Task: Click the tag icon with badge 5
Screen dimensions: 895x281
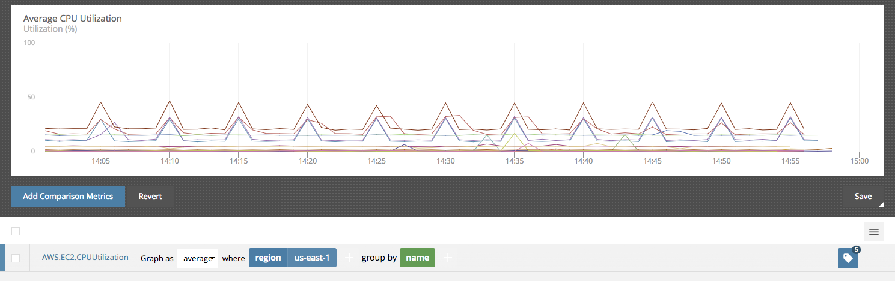Action: click(848, 258)
